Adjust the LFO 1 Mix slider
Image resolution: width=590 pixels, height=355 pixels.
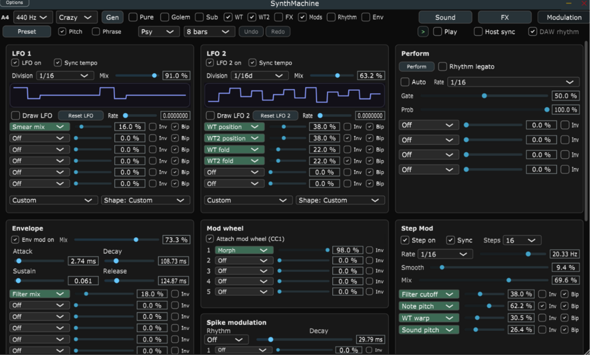pos(136,76)
